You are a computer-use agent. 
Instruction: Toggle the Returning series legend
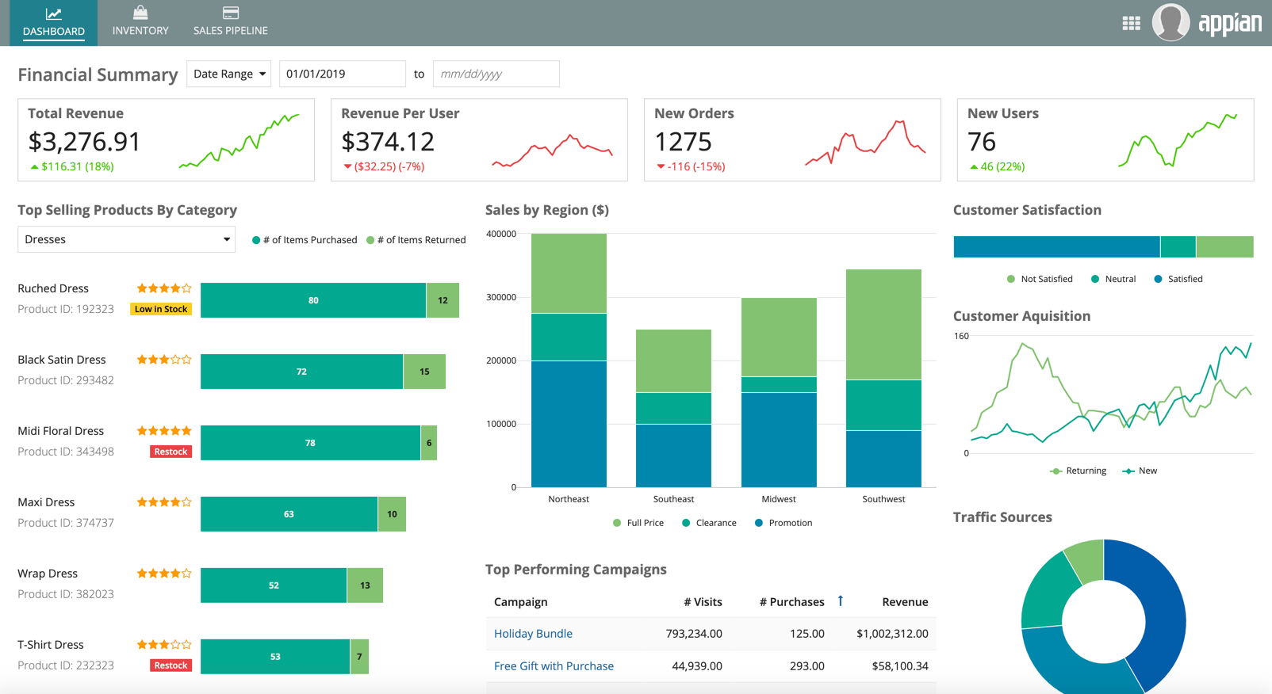(x=1078, y=471)
